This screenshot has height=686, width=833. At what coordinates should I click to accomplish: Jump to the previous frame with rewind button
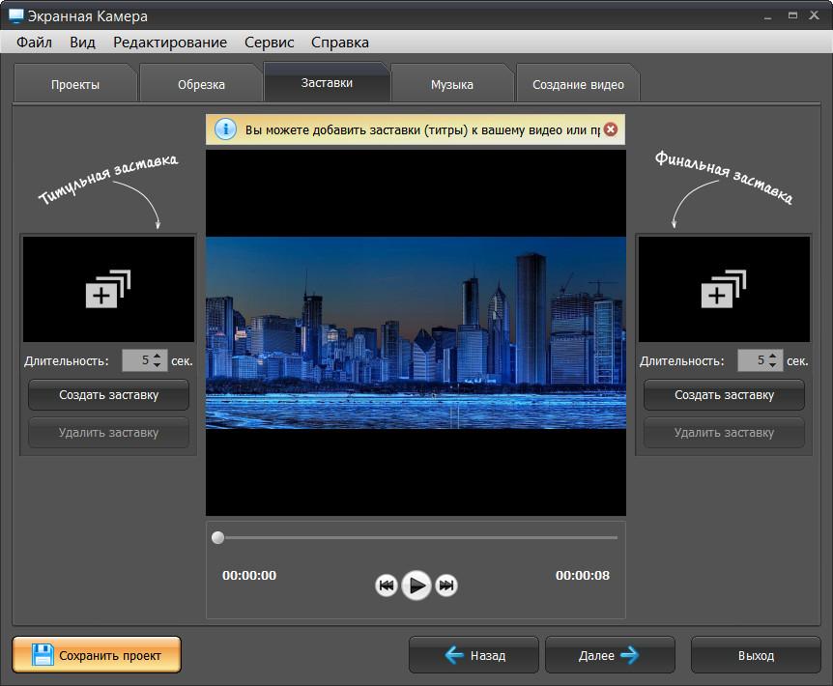(x=387, y=585)
